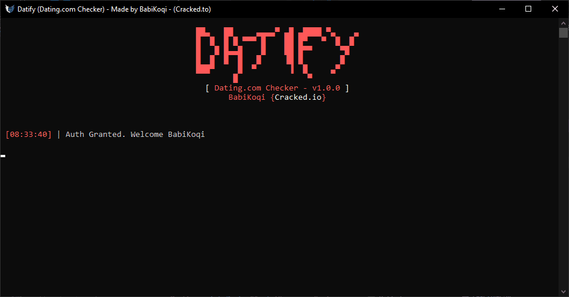Click the scrollbar up arrow
569x297 pixels.
pyautogui.click(x=563, y=23)
